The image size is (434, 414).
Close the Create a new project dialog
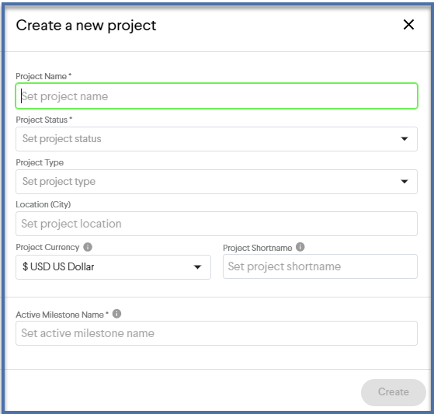tap(408, 25)
